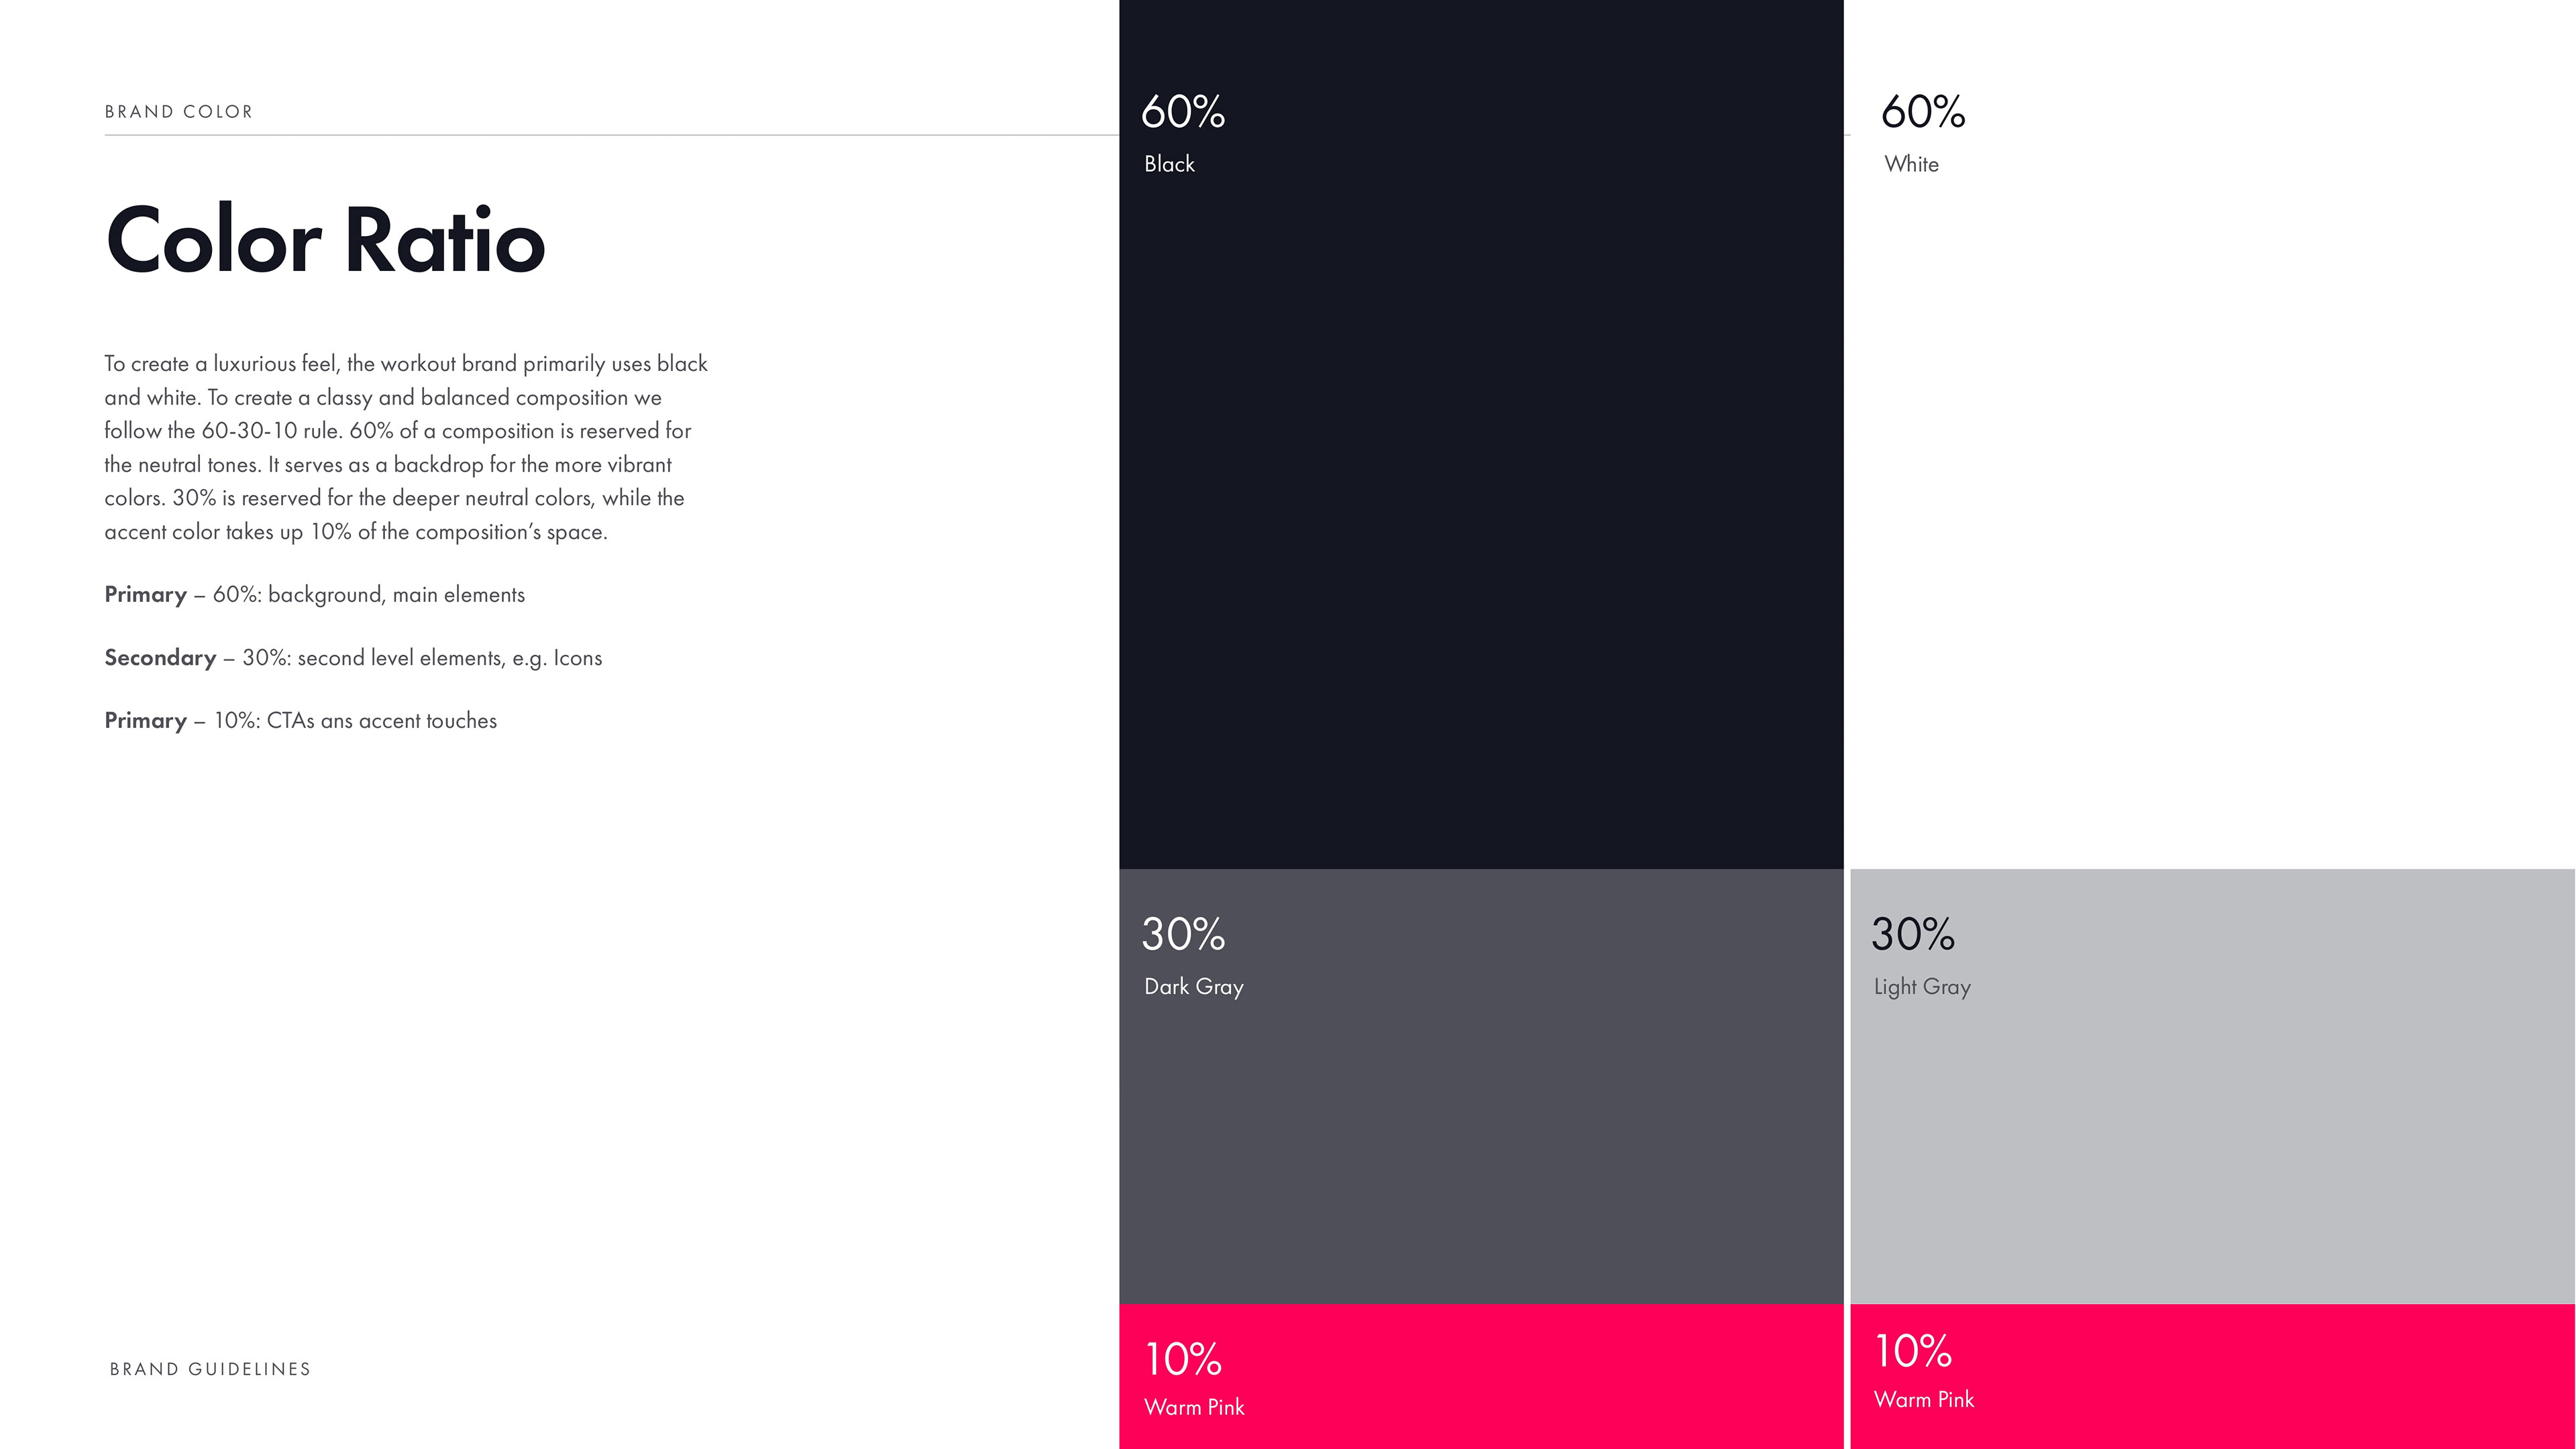Select the Primary 10% CTAs line
Screen dimensions: 2576x1449
(300, 721)
